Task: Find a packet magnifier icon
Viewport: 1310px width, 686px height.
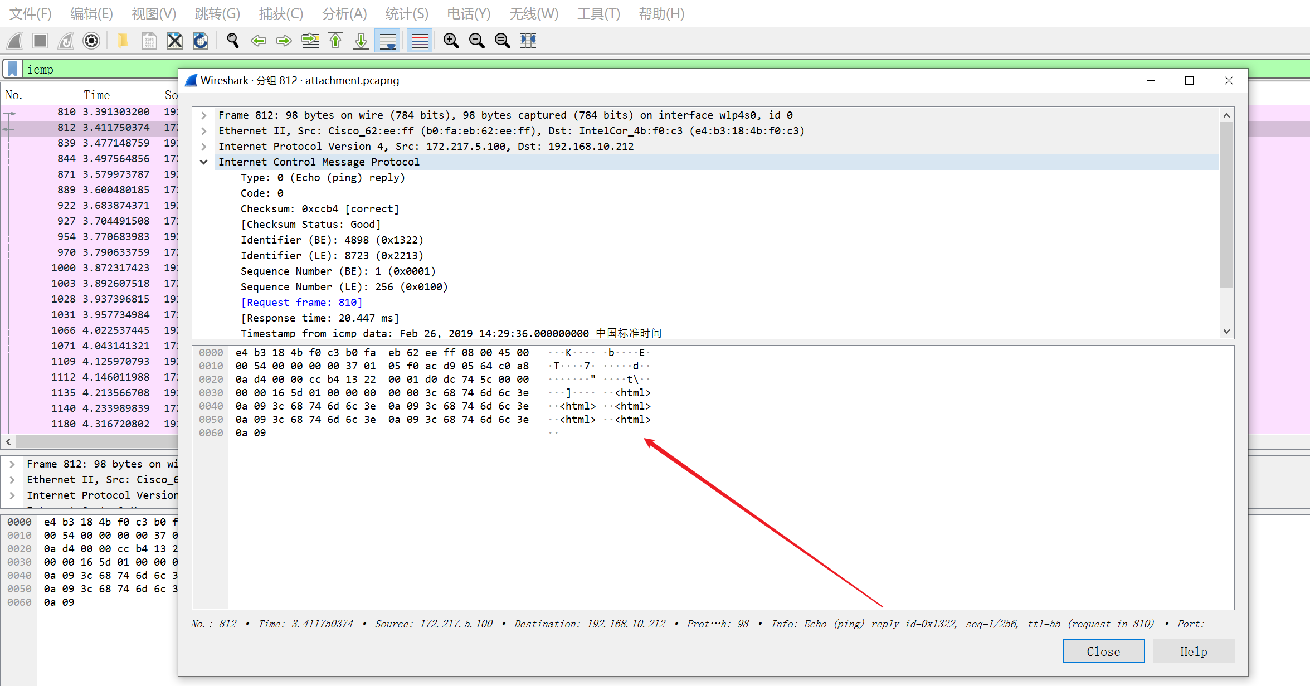Action: (233, 41)
